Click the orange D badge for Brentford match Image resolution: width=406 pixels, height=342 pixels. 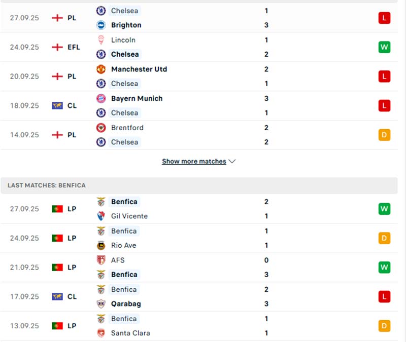384,135
